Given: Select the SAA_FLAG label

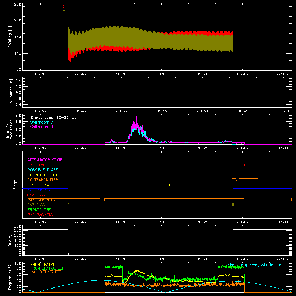Looking at the screenshot, I should [x=36, y=195].
